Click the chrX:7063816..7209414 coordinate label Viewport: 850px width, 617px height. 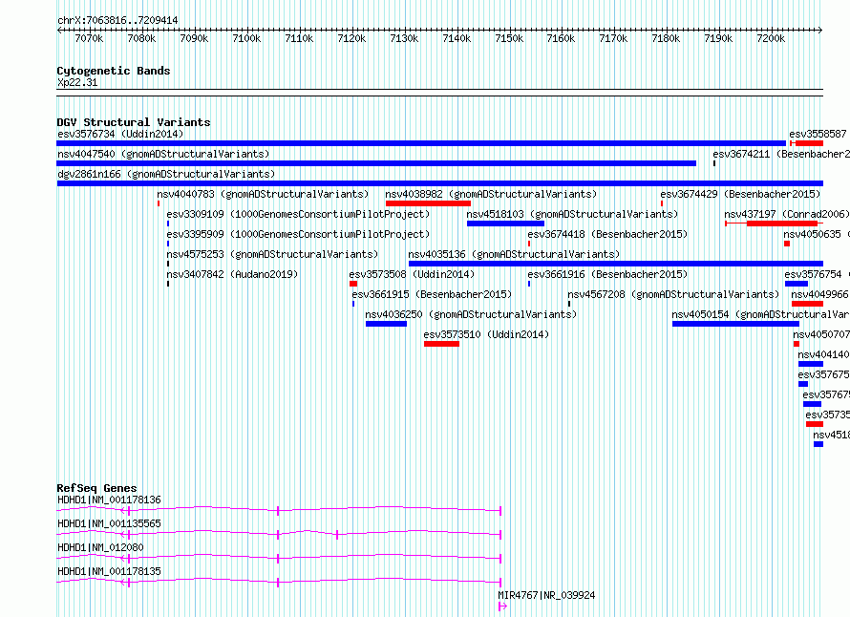point(117,20)
